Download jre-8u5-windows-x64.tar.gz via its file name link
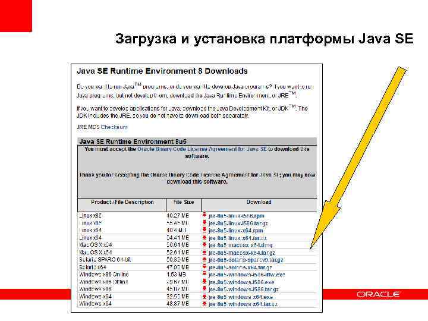Viewport: 428px width, 321px height. tap(243, 304)
